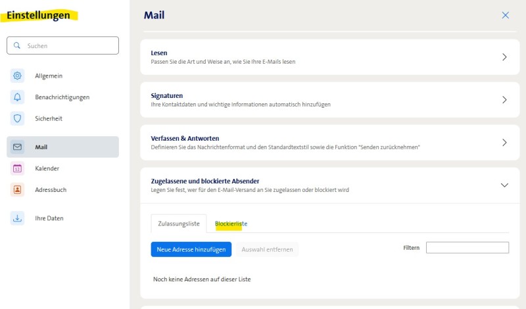Image resolution: width=526 pixels, height=309 pixels.
Task: Click the Adressbuch contact icon
Action: [18, 189]
